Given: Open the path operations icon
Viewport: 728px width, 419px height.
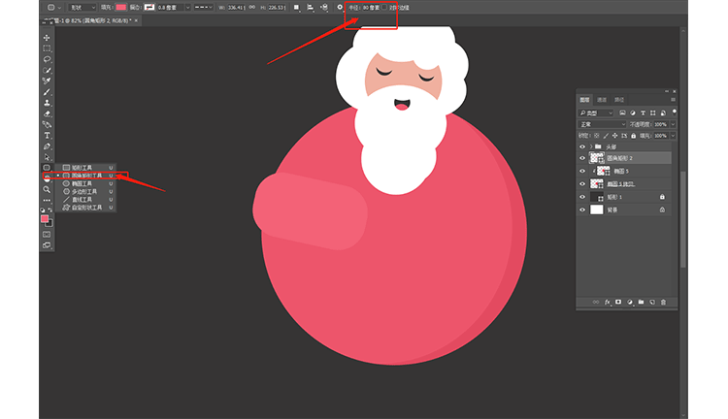Looking at the screenshot, I should pyautogui.click(x=296, y=8).
